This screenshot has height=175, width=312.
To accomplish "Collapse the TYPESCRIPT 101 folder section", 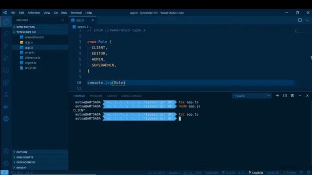I will pyautogui.click(x=40, y=32).
